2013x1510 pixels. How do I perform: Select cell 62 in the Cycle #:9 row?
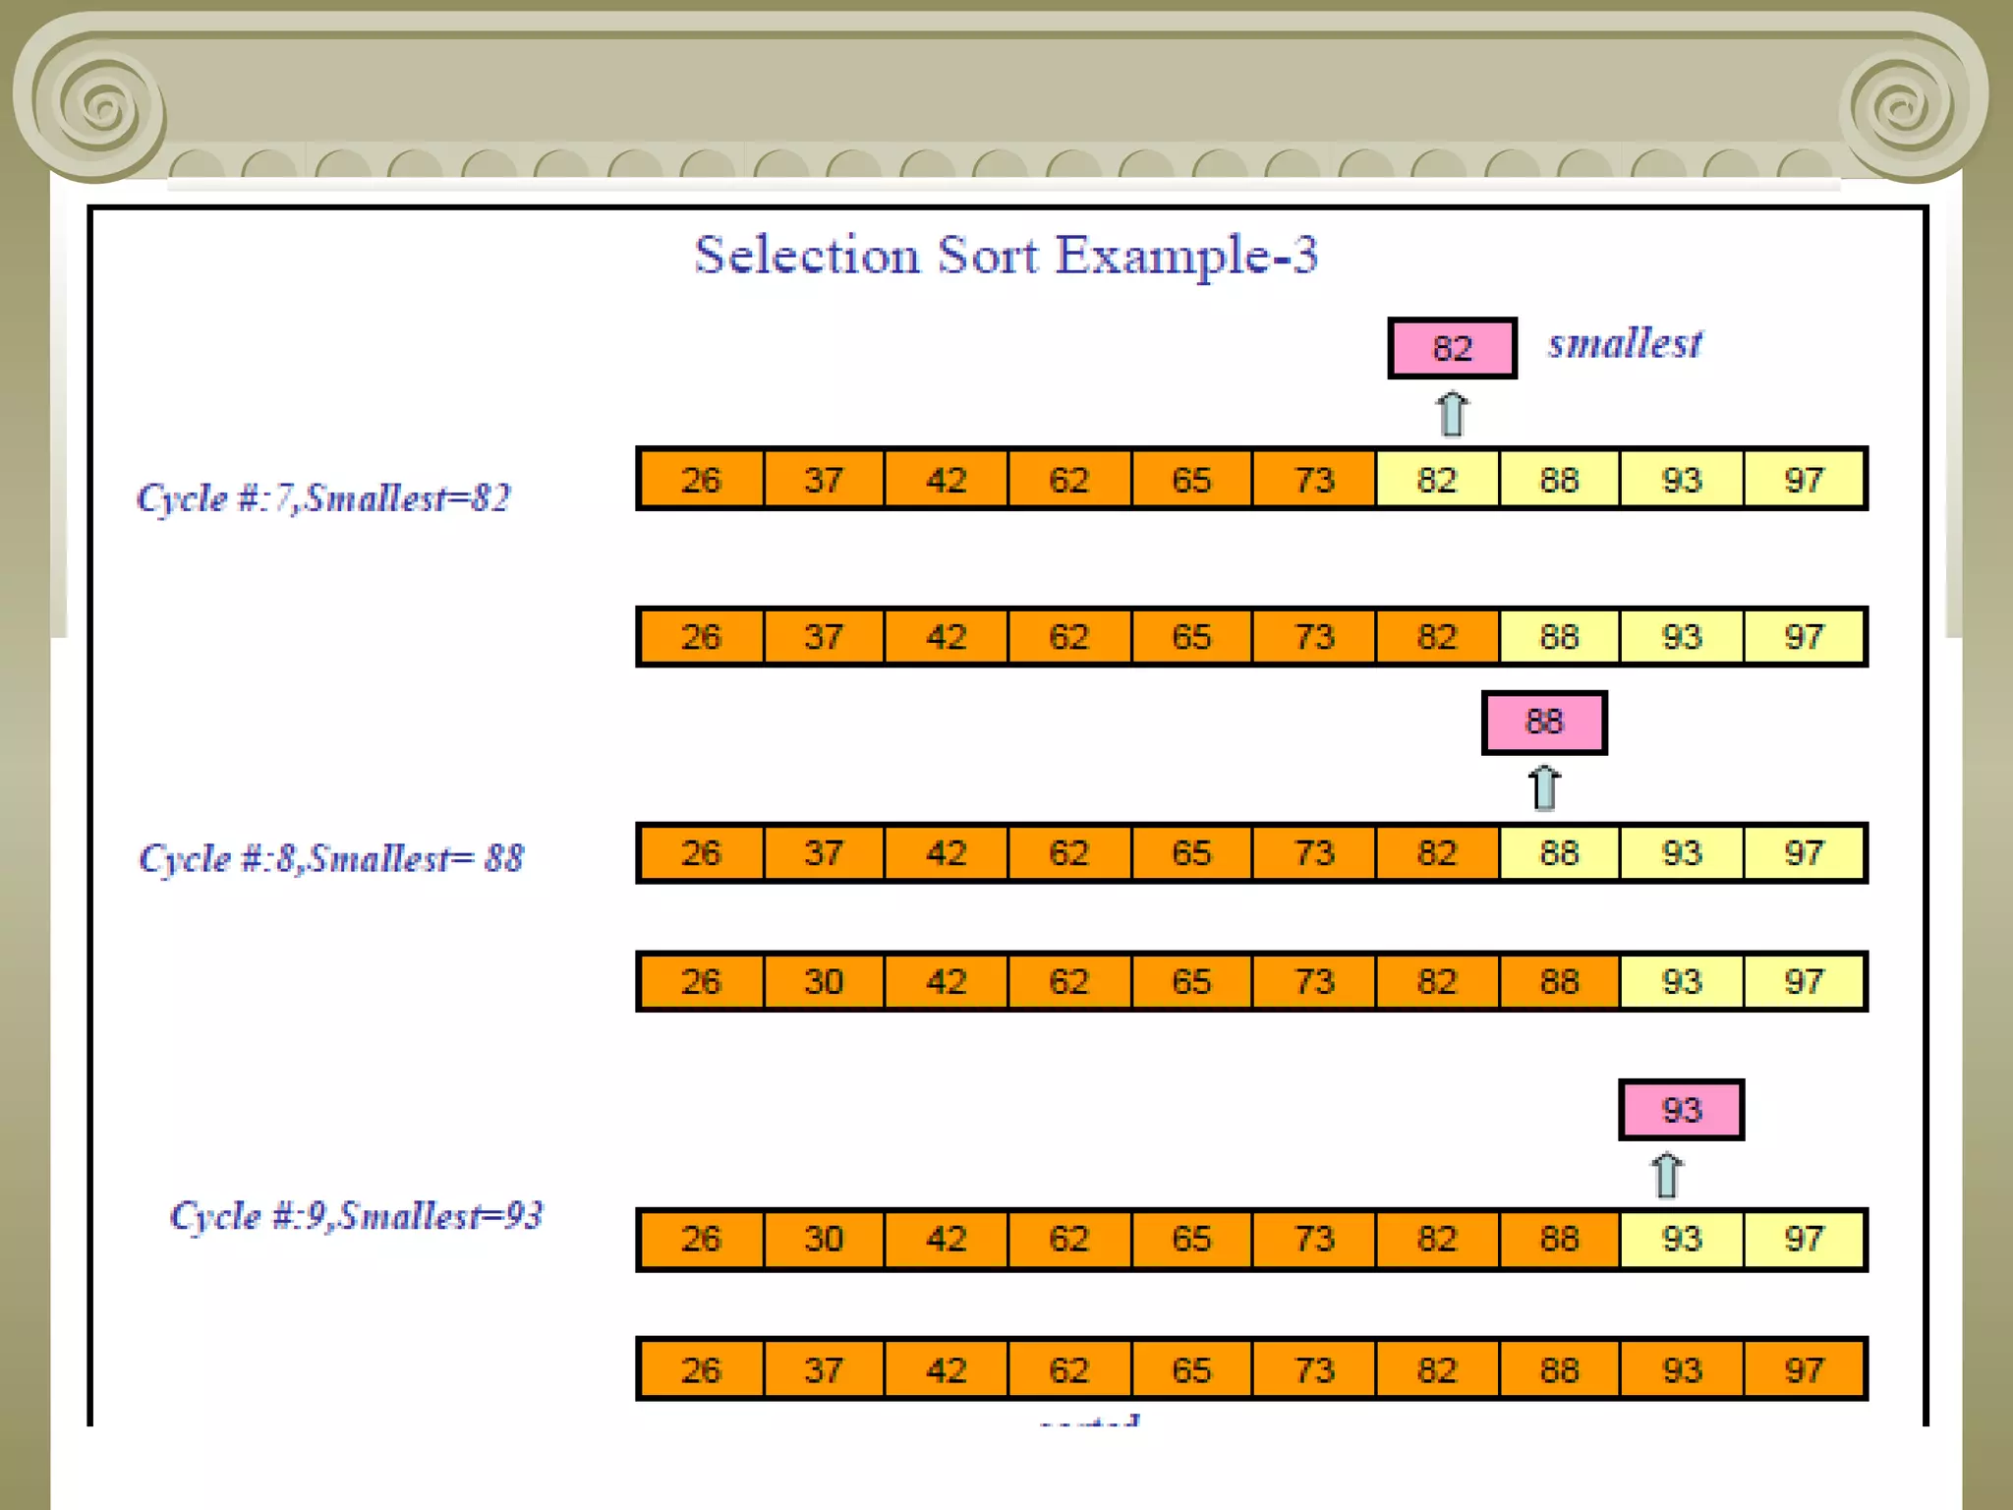[x=1068, y=1240]
